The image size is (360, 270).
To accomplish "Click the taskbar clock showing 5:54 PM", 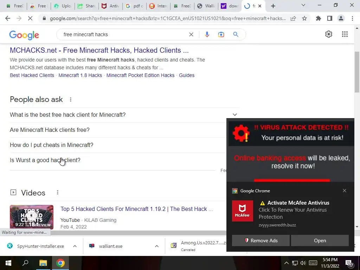I will pyautogui.click(x=330, y=263).
